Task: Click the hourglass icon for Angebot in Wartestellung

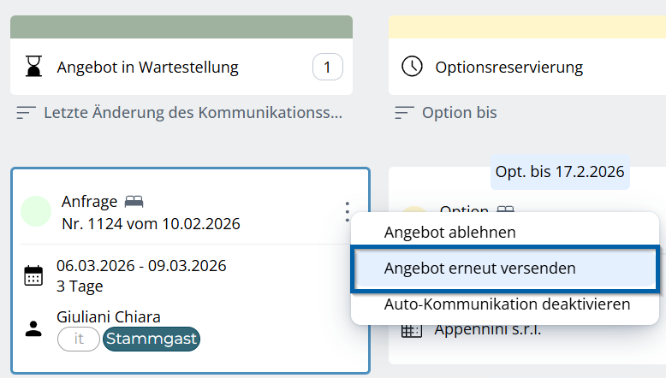Action: [x=33, y=67]
